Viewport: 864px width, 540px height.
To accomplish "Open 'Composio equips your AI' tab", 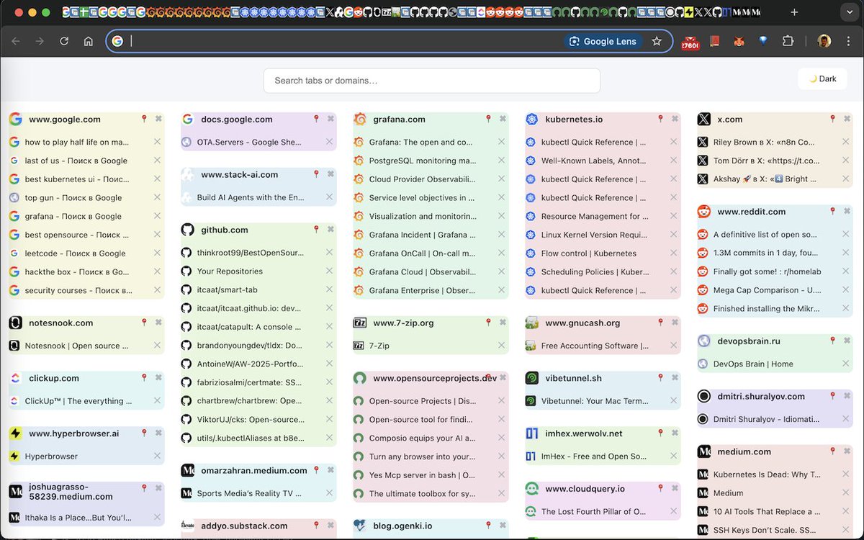I will tap(423, 438).
